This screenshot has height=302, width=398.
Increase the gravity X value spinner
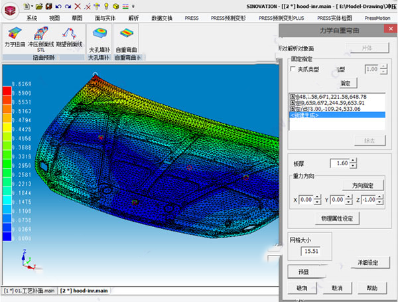(316, 196)
